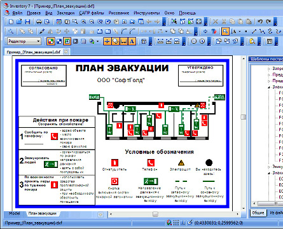
Task: Click the pencil edit icon
Action: (42, 32)
